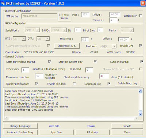Toggle Sync on startup checkbox
The height and width of the screenshot is (138, 146).
[142, 62]
